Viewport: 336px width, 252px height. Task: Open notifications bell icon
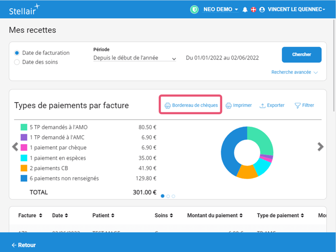(x=245, y=10)
